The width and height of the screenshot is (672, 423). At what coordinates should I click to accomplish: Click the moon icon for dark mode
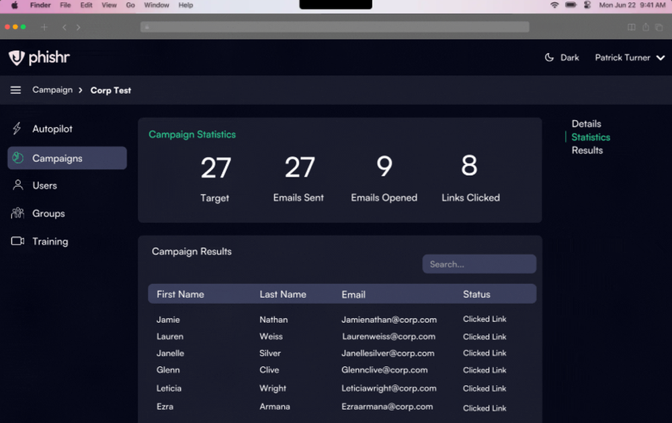pos(549,57)
